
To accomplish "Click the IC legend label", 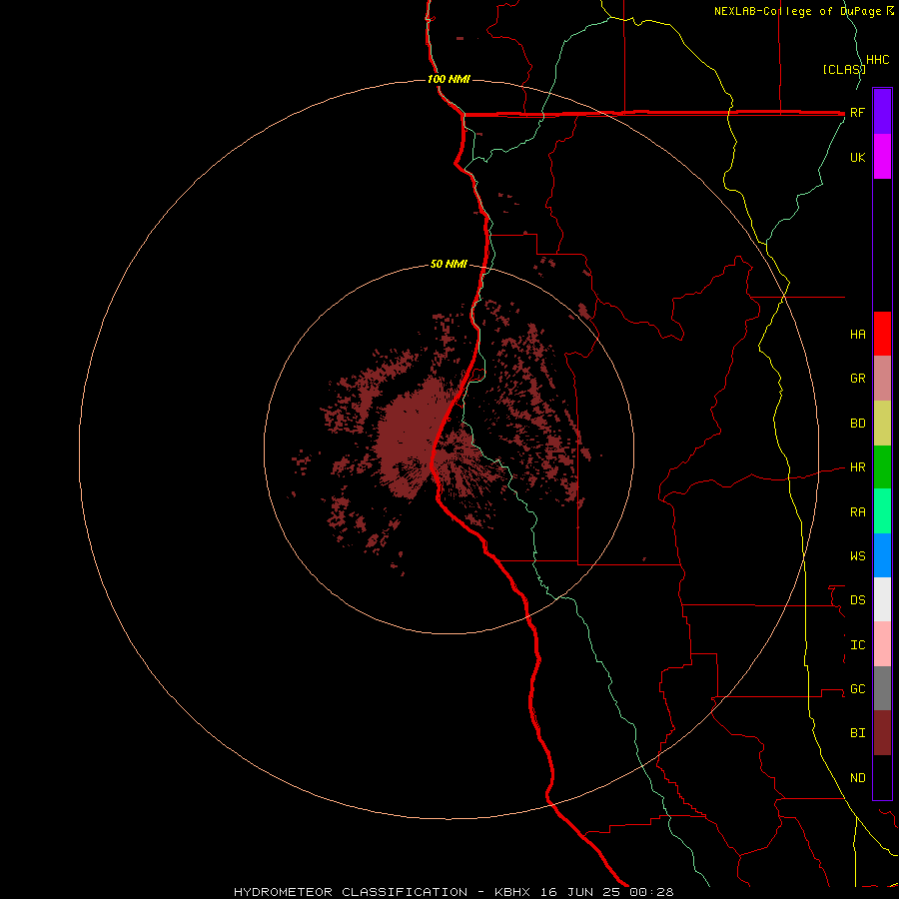I will coord(857,645).
